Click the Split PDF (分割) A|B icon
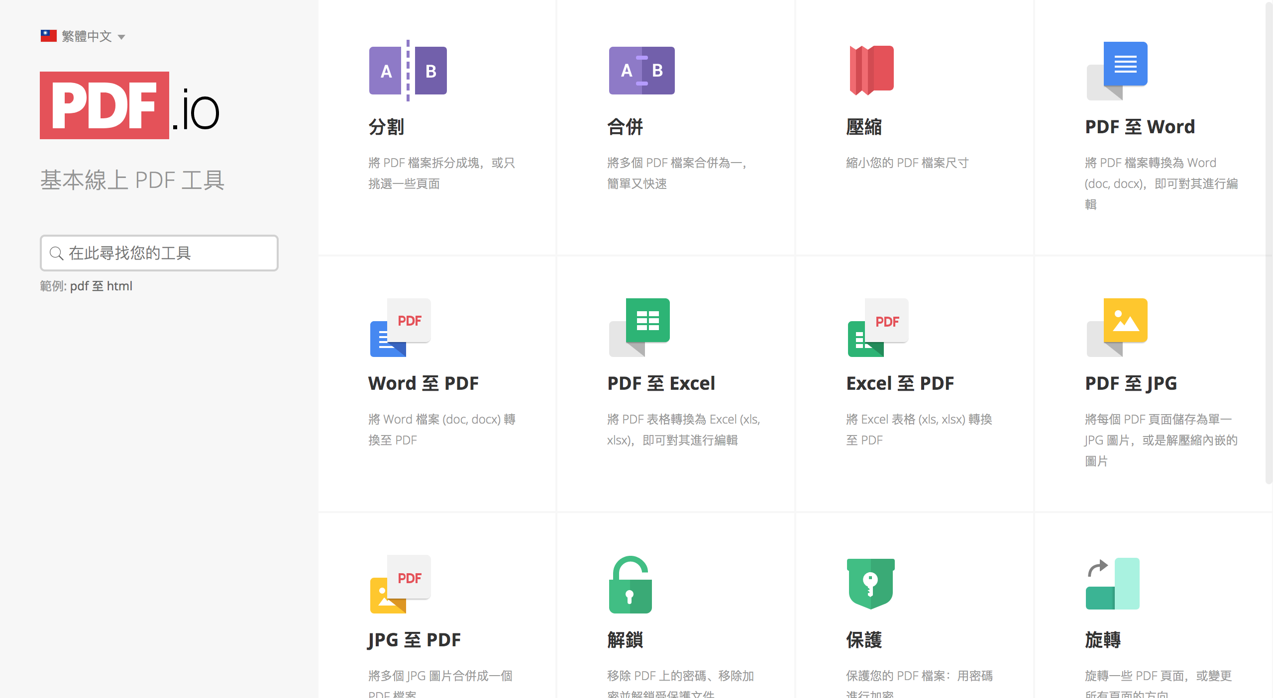The height and width of the screenshot is (698, 1273). tap(408, 71)
